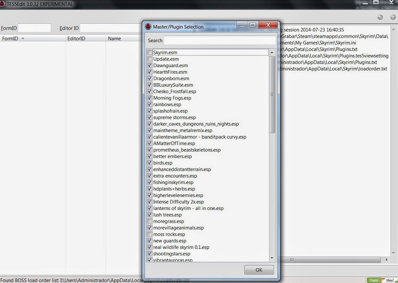Viewport: 398px width, 283px height.
Task: Click the Flattr this! badge
Action: point(382,280)
